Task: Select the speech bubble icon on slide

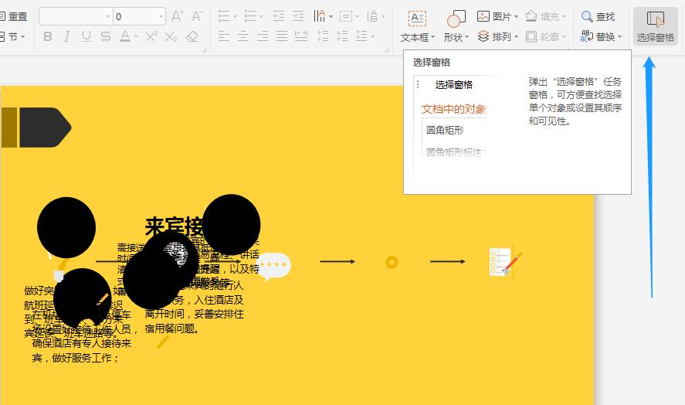Action: (274, 265)
